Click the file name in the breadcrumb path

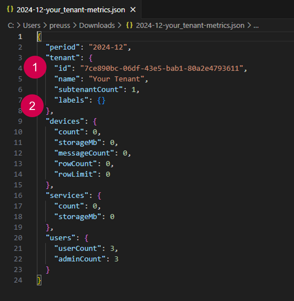190,25
